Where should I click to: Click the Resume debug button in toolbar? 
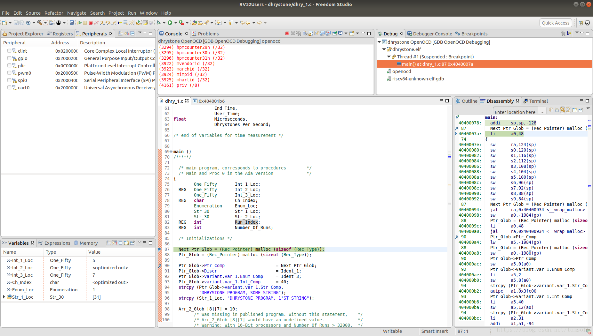click(x=79, y=23)
